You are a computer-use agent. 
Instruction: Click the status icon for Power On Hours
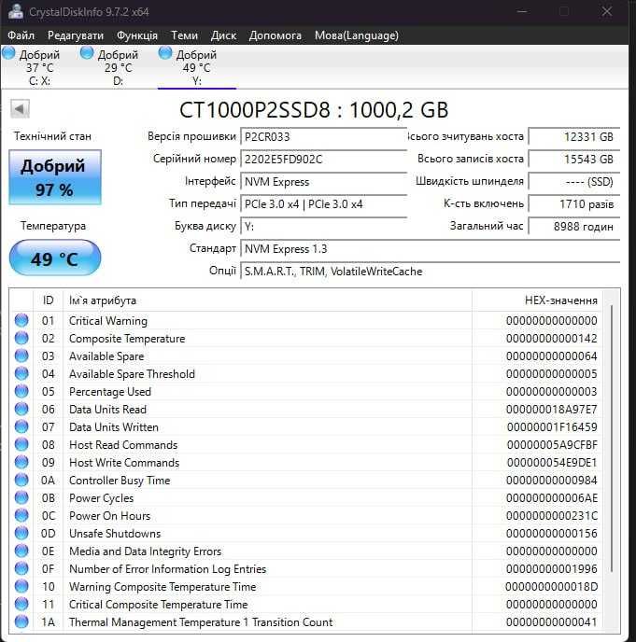(x=21, y=515)
